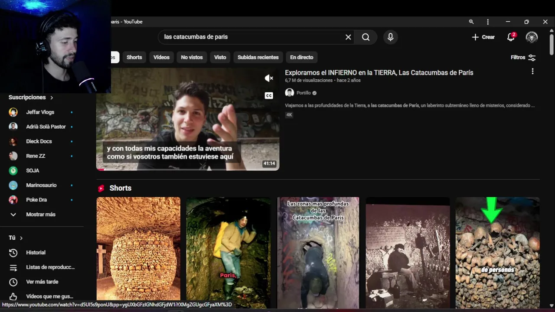
Task: Open the skull pillar Short thumbnail
Action: (138, 253)
